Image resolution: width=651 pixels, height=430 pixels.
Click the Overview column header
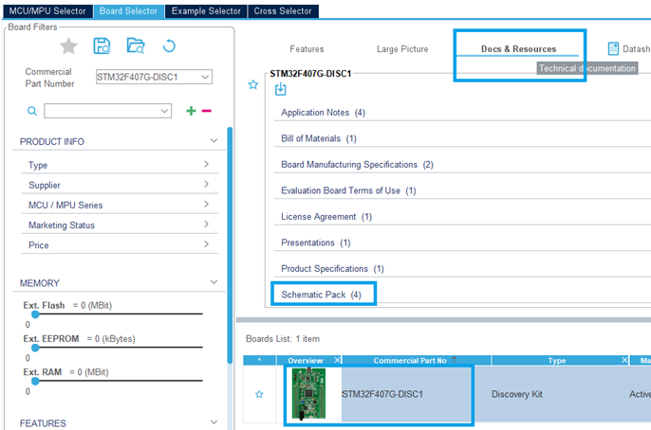(x=306, y=361)
